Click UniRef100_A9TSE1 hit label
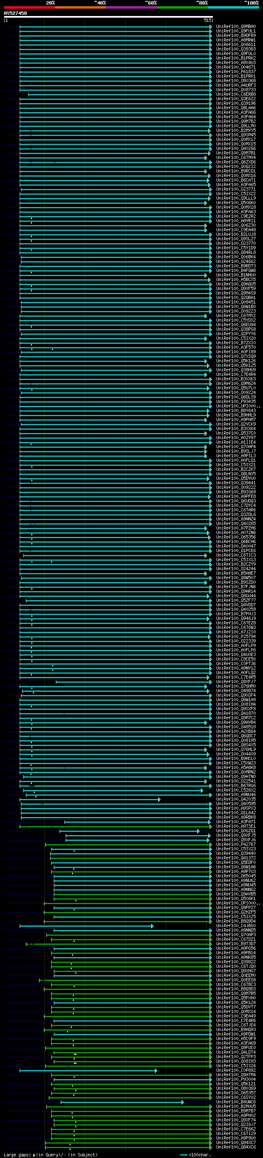Viewport: 263px width, 1158px height. (236, 826)
